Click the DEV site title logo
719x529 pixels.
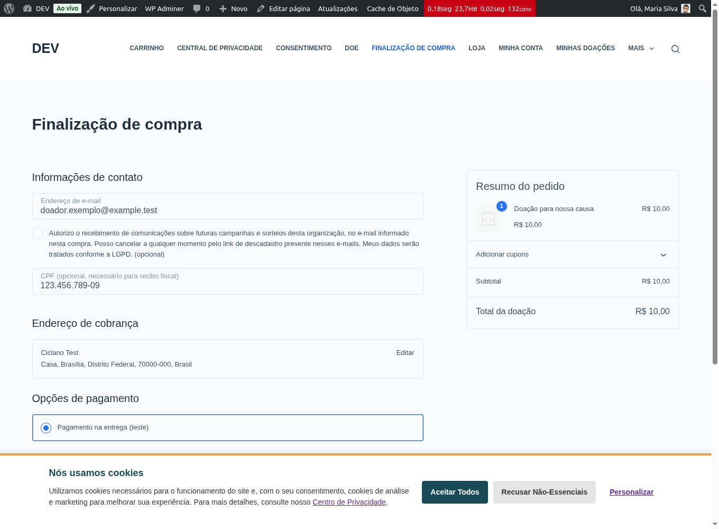coord(45,48)
